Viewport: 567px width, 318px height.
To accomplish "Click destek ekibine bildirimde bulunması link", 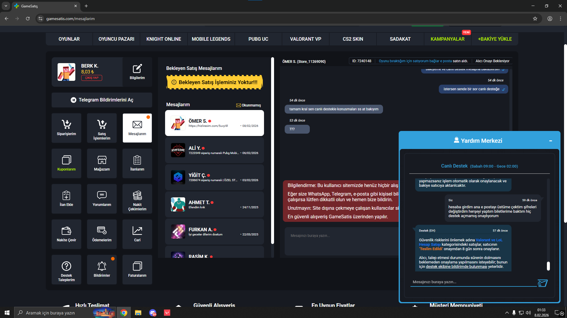I will [456, 267].
